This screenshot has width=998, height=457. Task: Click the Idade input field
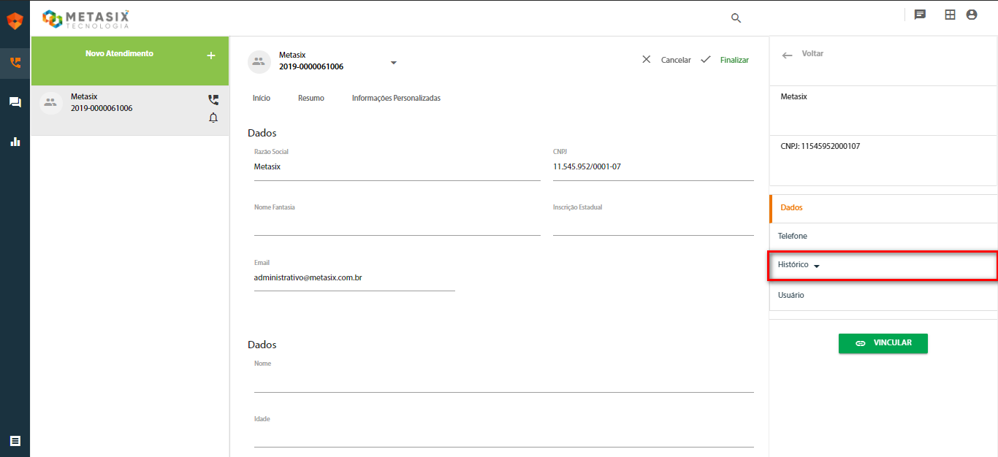(503, 436)
